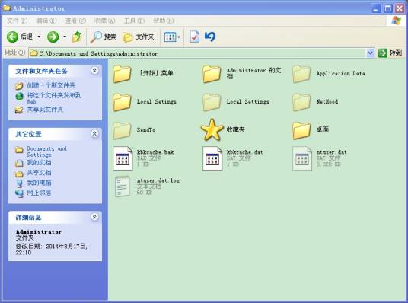Click the globe icon beside Publish to Web
The width and height of the screenshot is (408, 303).
coord(19,97)
